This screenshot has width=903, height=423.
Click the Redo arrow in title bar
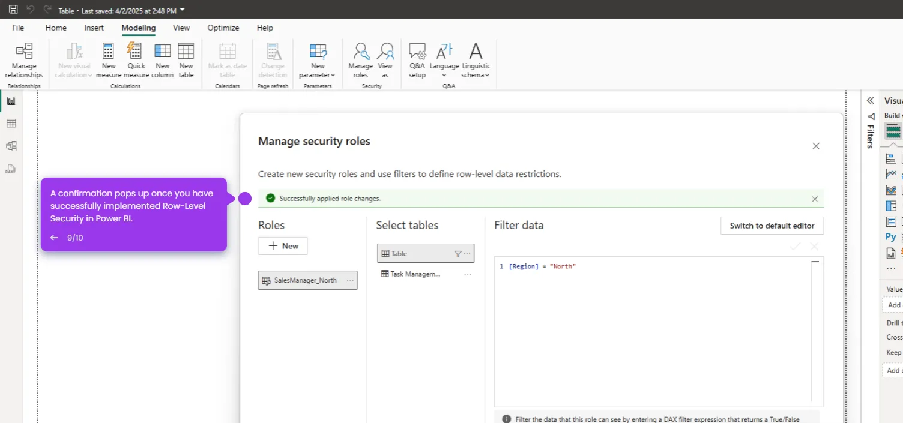coord(47,10)
